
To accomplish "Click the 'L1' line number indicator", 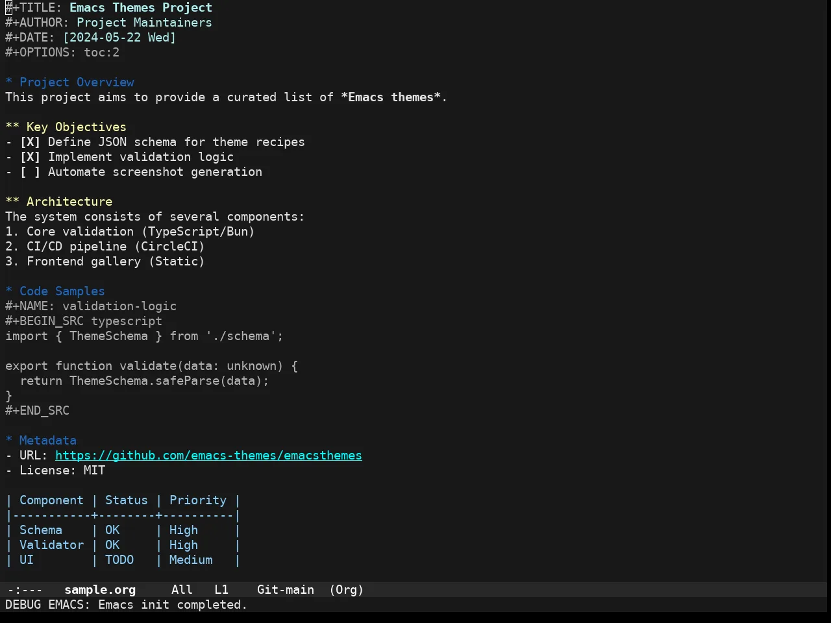I will [221, 590].
